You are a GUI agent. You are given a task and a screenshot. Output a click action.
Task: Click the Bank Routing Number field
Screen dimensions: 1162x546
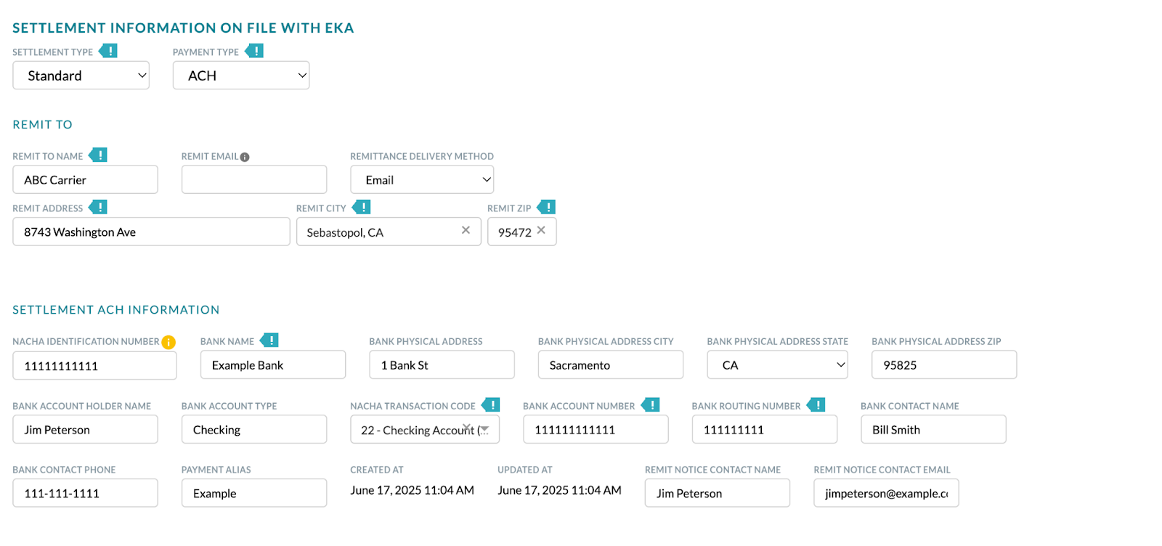765,429
